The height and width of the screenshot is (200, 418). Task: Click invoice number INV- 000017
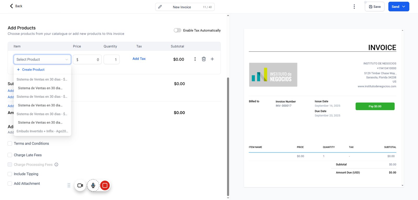(283, 106)
